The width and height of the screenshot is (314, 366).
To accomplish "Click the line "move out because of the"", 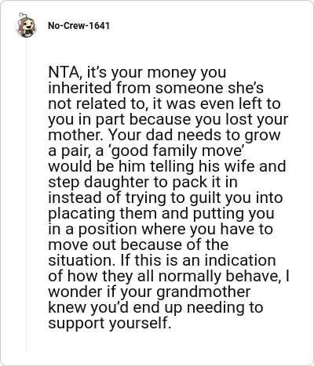I will pyautogui.click(x=138, y=245).
